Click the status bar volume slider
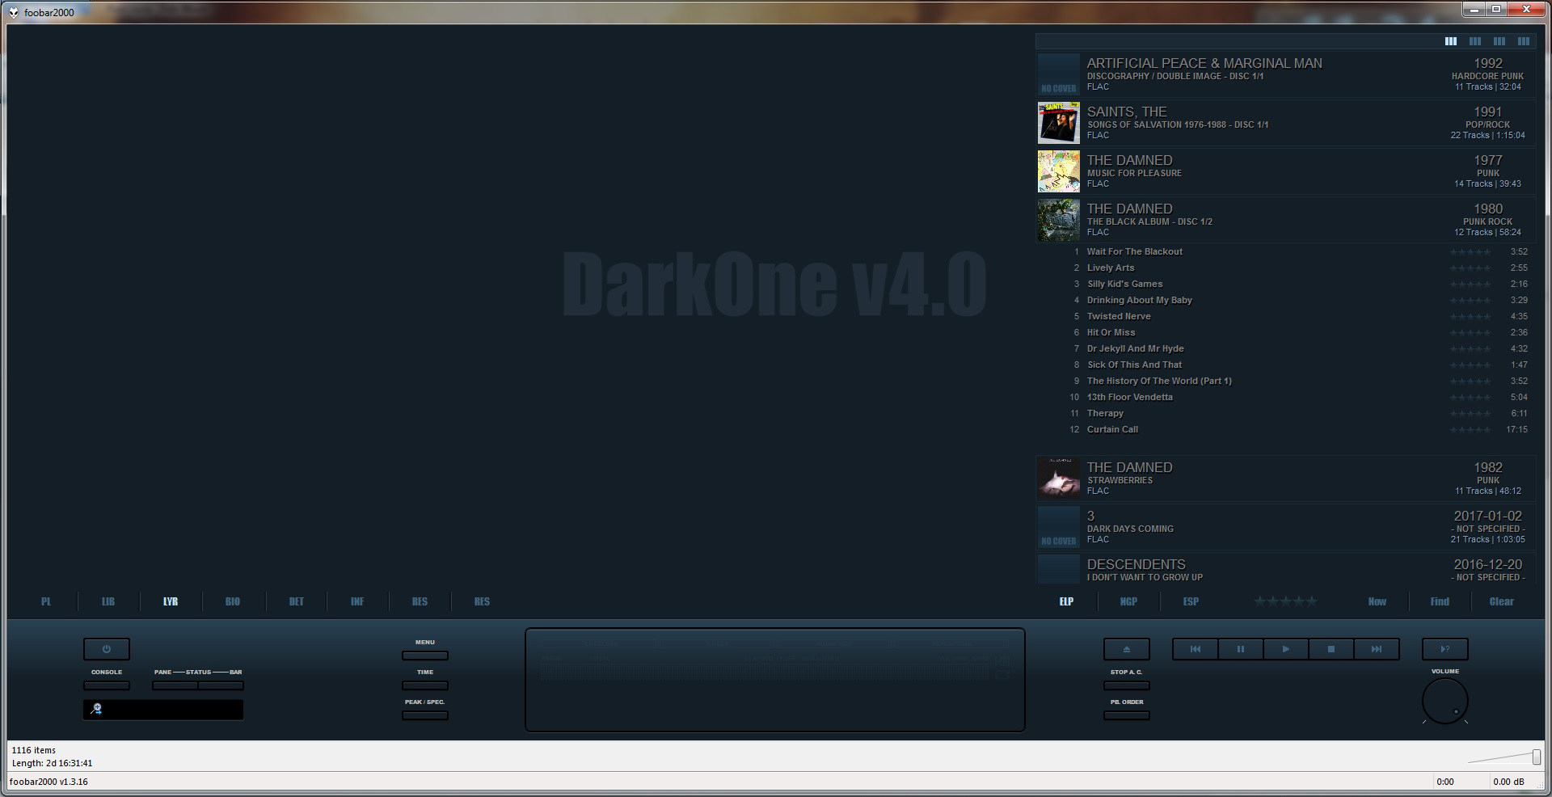 [1504, 757]
